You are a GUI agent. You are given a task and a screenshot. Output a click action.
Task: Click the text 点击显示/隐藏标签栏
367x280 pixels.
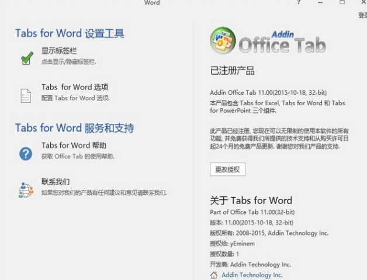coord(68,62)
